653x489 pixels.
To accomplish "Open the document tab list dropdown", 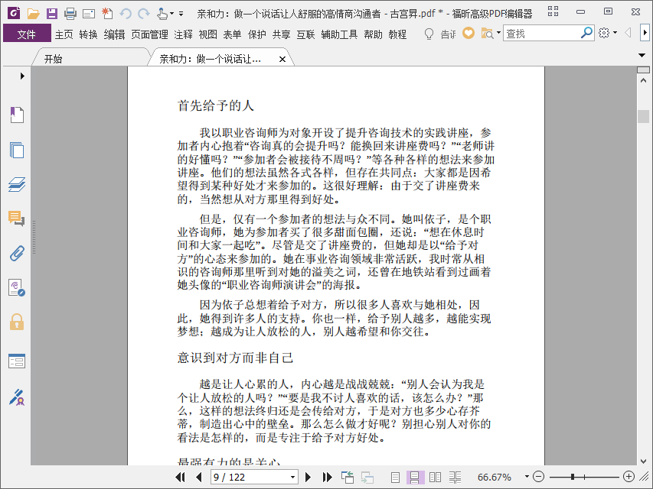I will (642, 55).
